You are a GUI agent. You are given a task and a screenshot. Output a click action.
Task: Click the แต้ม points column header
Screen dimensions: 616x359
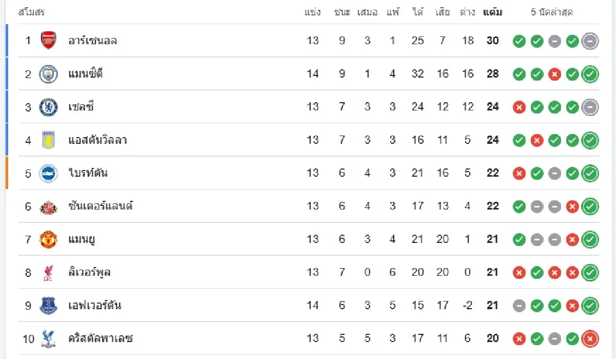492,12
